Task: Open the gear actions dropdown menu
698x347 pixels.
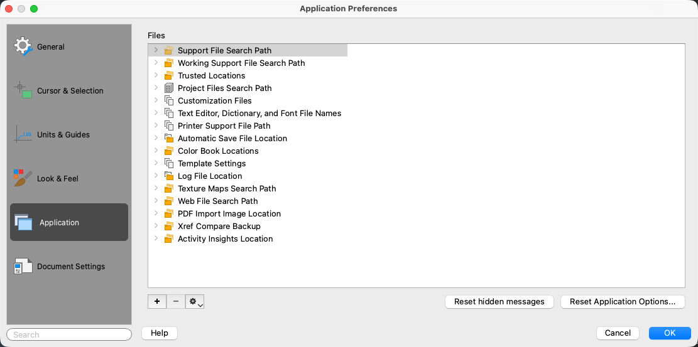Action: tap(195, 302)
